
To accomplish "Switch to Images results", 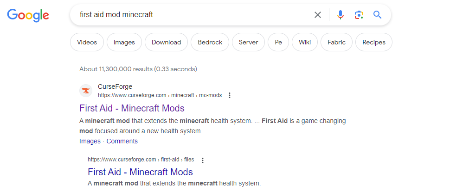I will (124, 42).
